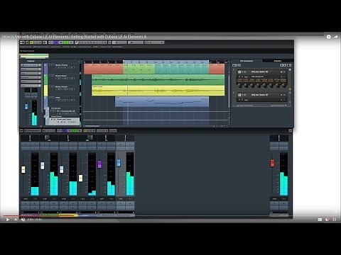Viewport: 341px width, 255px height.
Task: Mute the Pads track
Action: tap(50, 97)
